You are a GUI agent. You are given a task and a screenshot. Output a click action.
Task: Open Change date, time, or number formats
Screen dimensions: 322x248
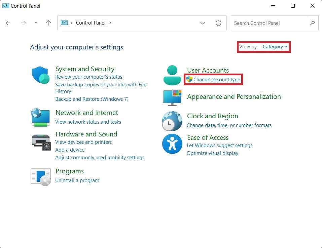click(229, 125)
